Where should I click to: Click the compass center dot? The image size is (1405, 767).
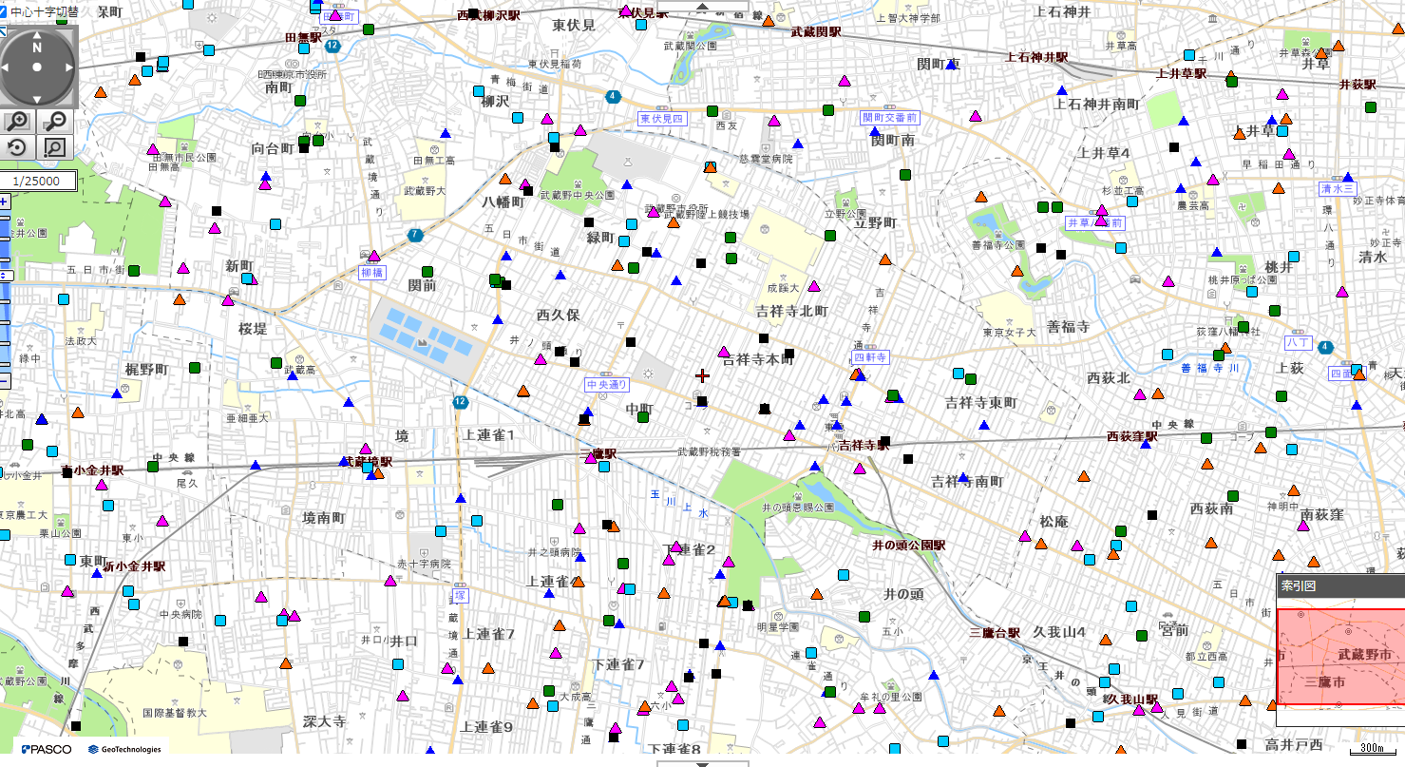click(x=37, y=67)
